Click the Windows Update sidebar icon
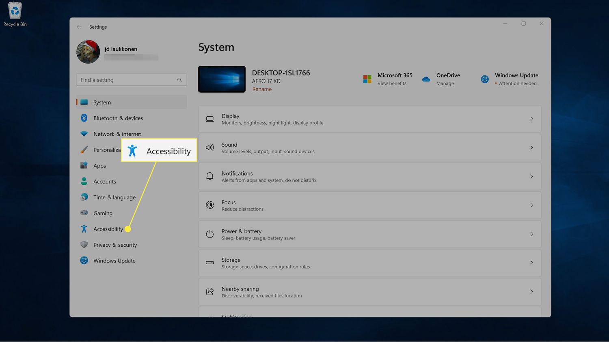 84,260
